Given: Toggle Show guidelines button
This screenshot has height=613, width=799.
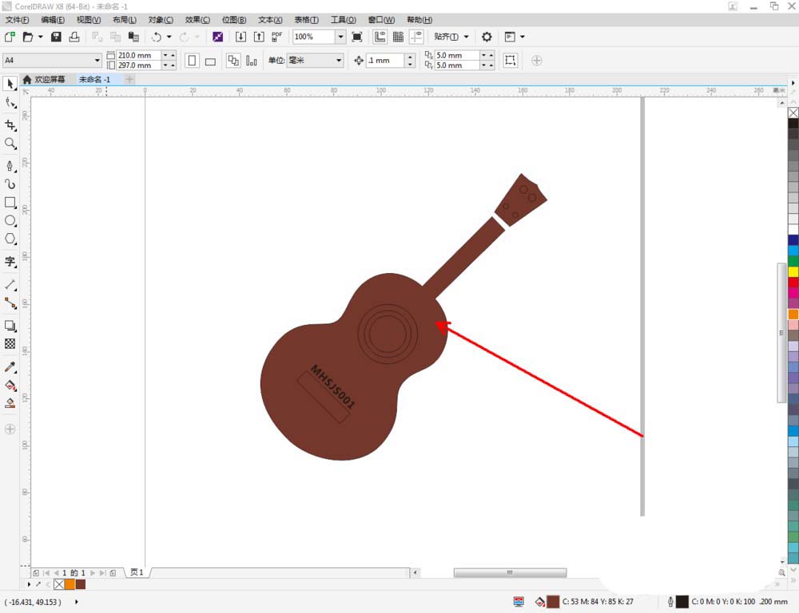Looking at the screenshot, I should 416,37.
